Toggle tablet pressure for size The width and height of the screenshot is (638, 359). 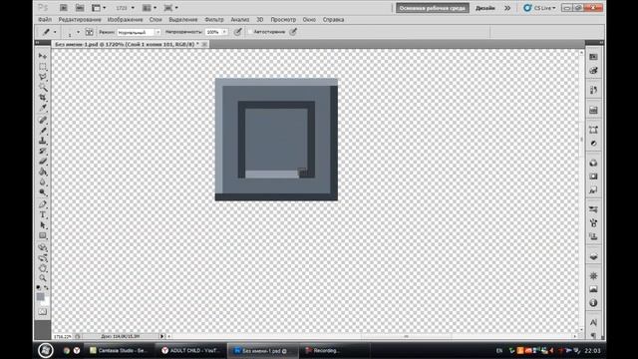293,32
